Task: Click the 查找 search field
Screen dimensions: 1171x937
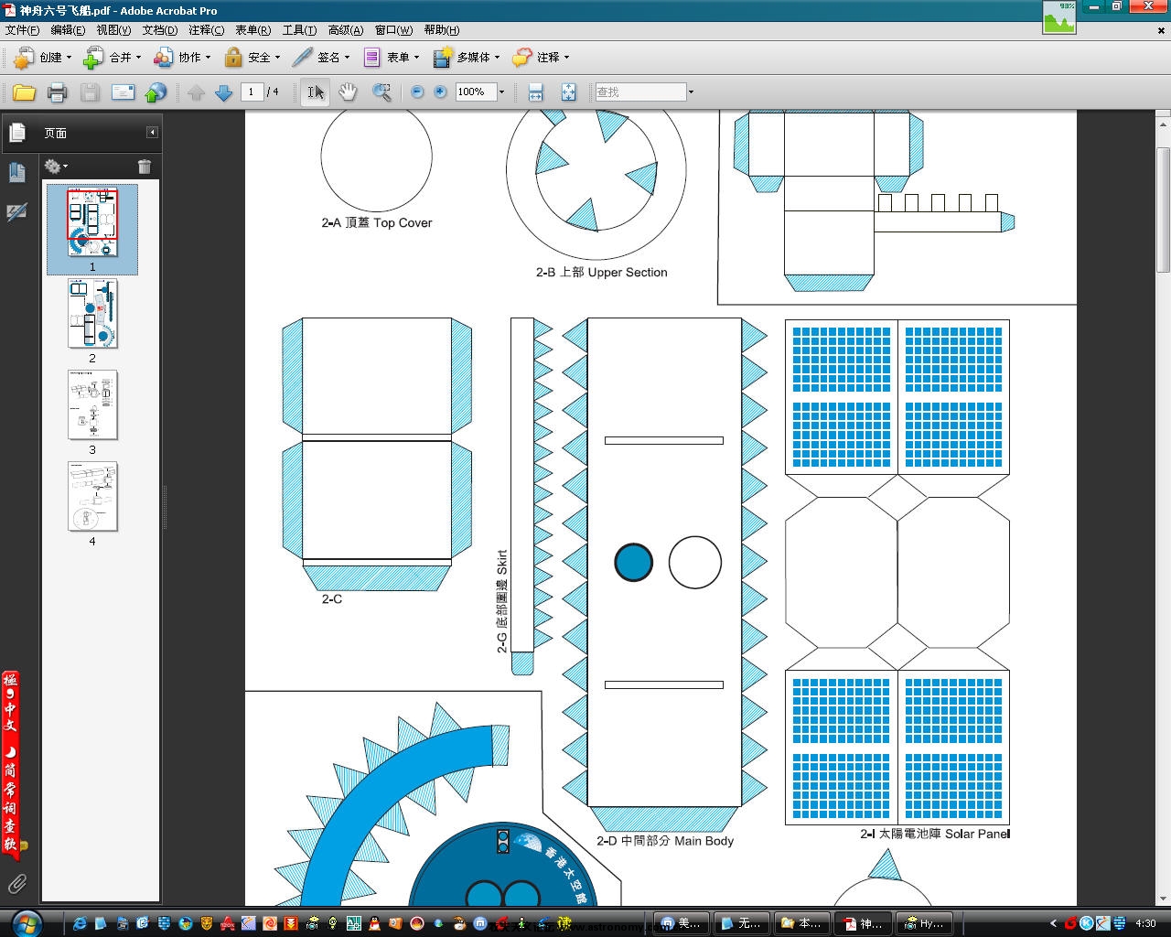Action: coord(639,92)
